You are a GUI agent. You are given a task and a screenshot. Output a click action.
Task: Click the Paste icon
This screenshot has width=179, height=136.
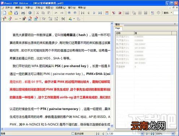(49, 13)
